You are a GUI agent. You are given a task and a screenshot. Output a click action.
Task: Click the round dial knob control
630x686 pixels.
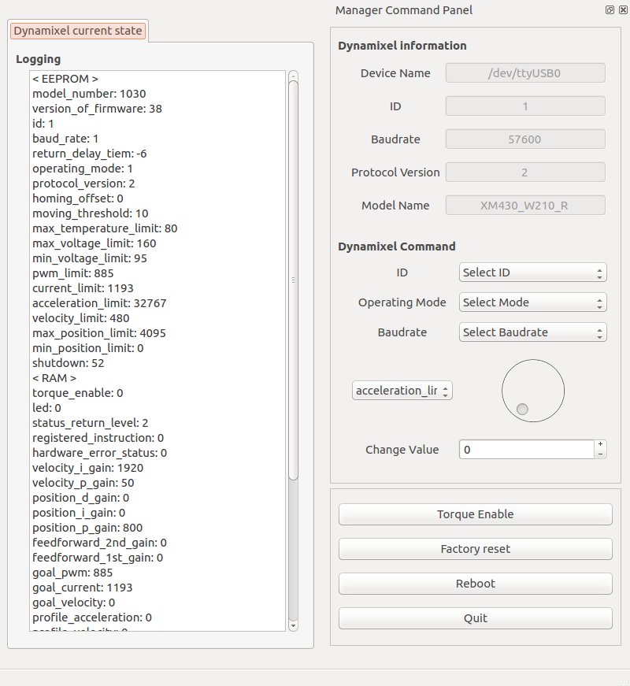coord(533,391)
